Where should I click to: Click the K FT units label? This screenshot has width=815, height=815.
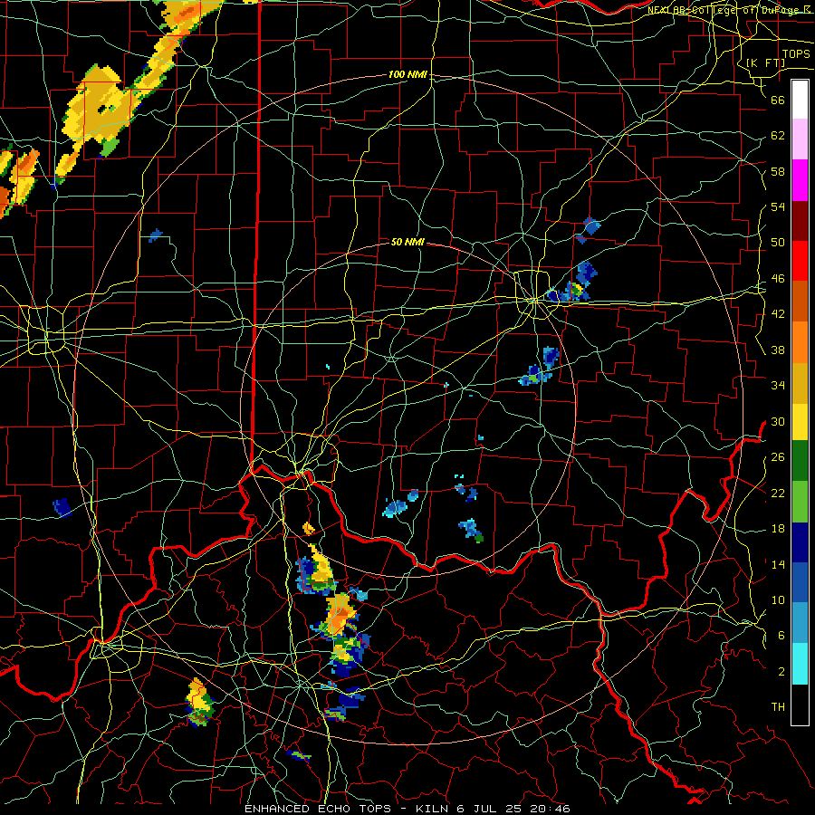coord(765,62)
